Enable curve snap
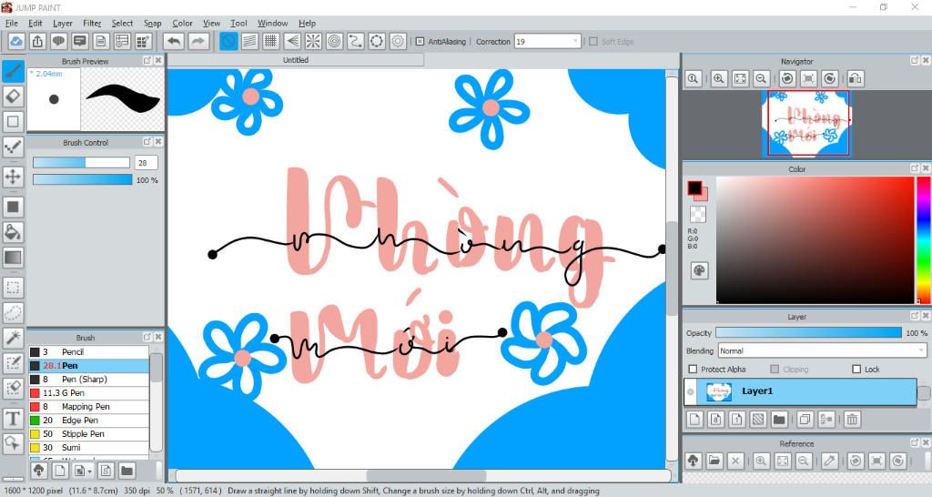Image resolution: width=932 pixels, height=497 pixels. (356, 41)
